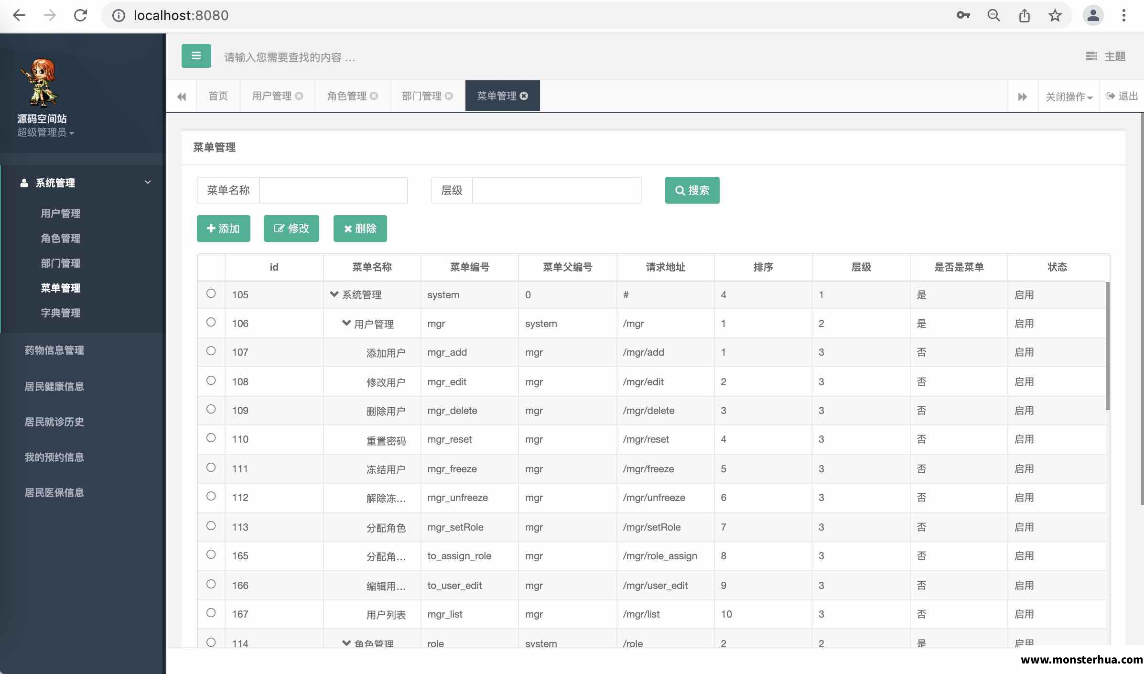This screenshot has width=1144, height=674.
Task: Click the 添加 button
Action: point(223,228)
